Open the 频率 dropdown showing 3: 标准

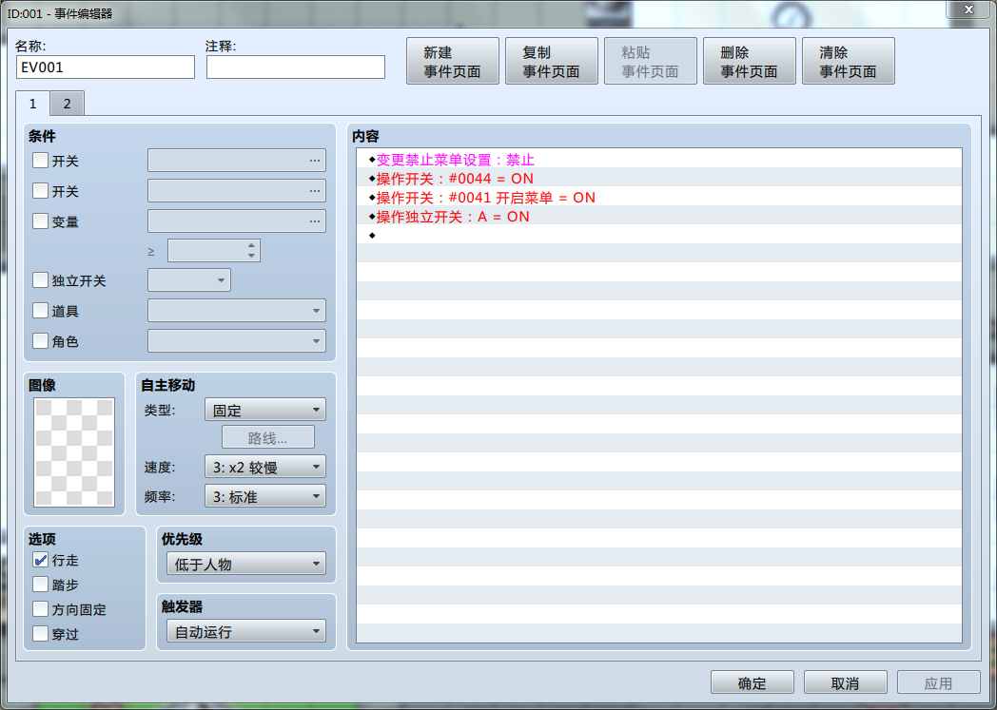(265, 496)
